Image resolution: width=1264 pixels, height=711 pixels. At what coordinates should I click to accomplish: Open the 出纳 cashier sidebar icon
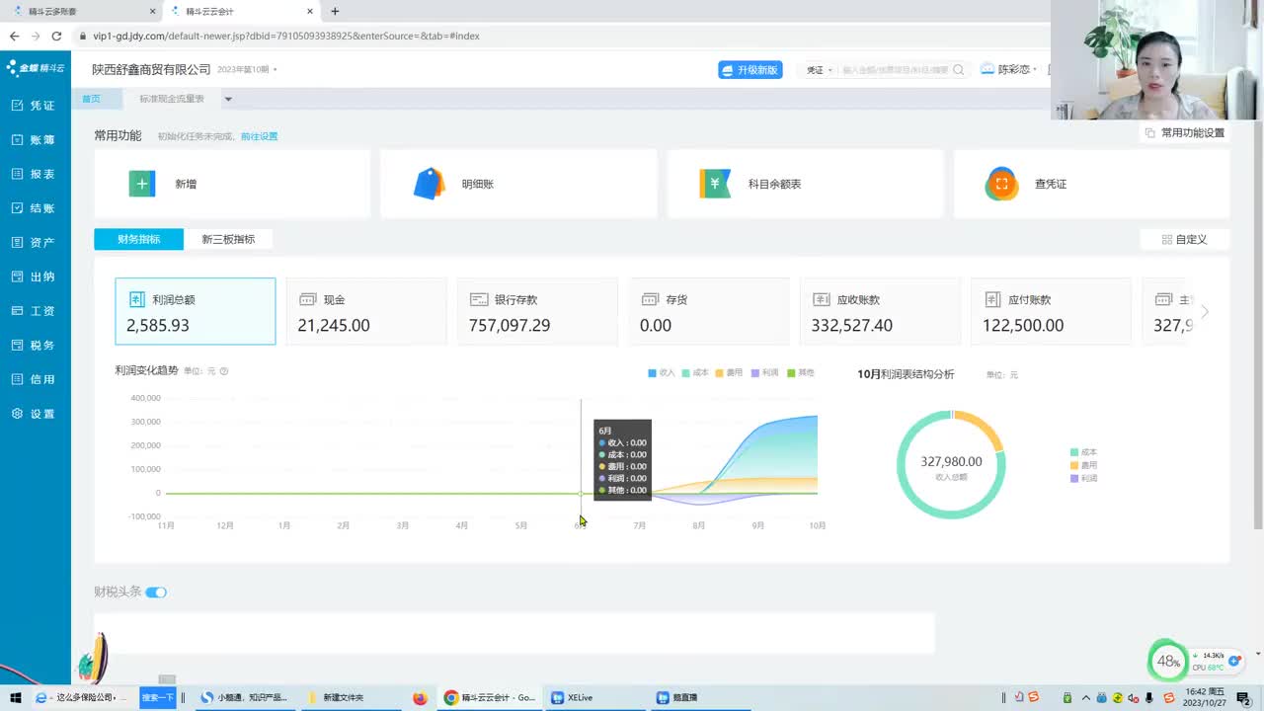(x=17, y=276)
